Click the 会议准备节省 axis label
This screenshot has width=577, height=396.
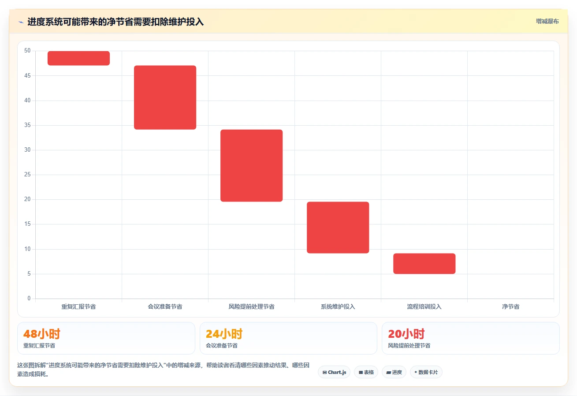165,306
